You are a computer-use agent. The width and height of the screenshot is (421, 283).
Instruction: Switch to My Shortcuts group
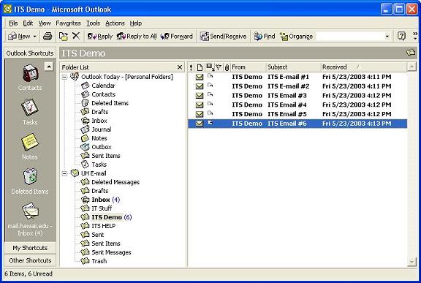click(x=30, y=248)
